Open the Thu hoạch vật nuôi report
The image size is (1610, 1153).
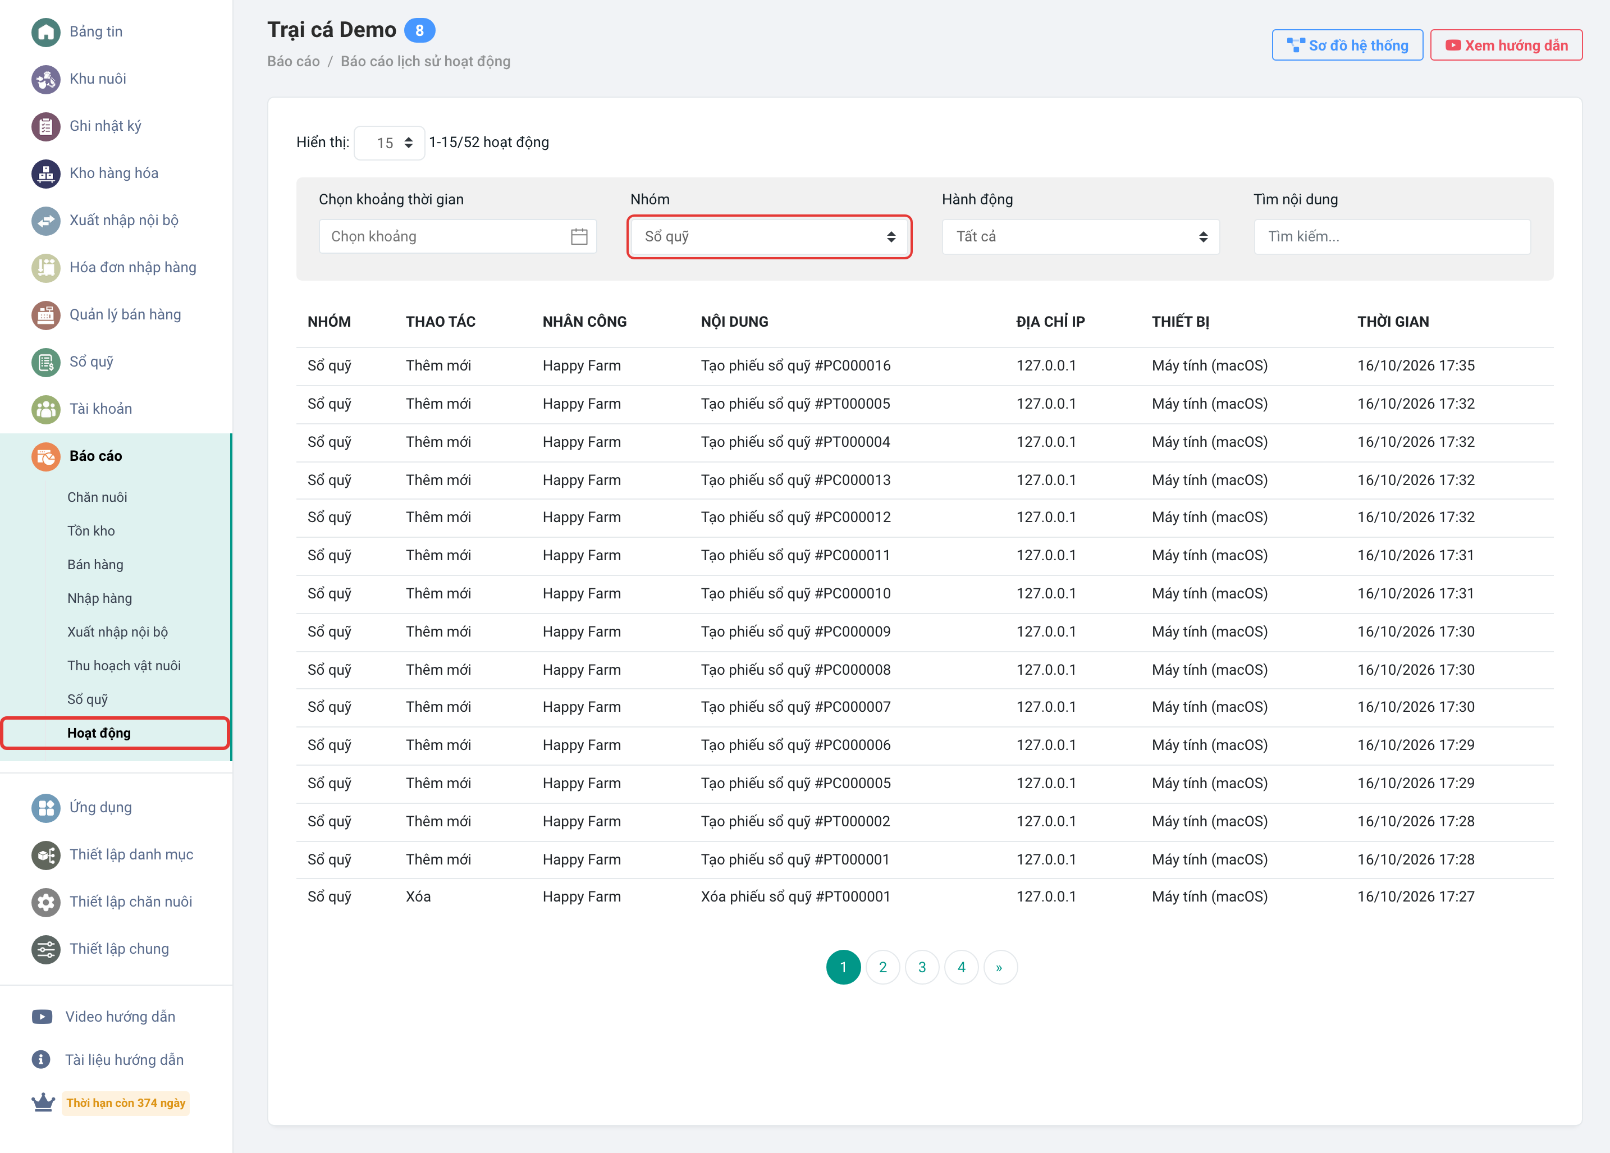(124, 666)
